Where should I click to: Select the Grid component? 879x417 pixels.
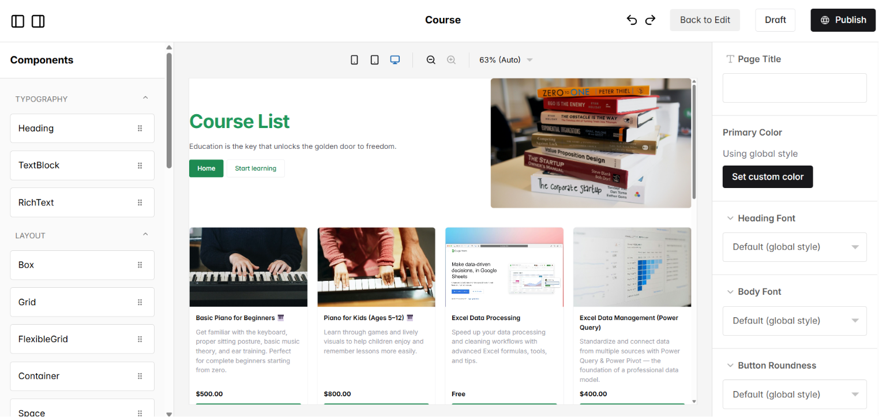(x=82, y=302)
